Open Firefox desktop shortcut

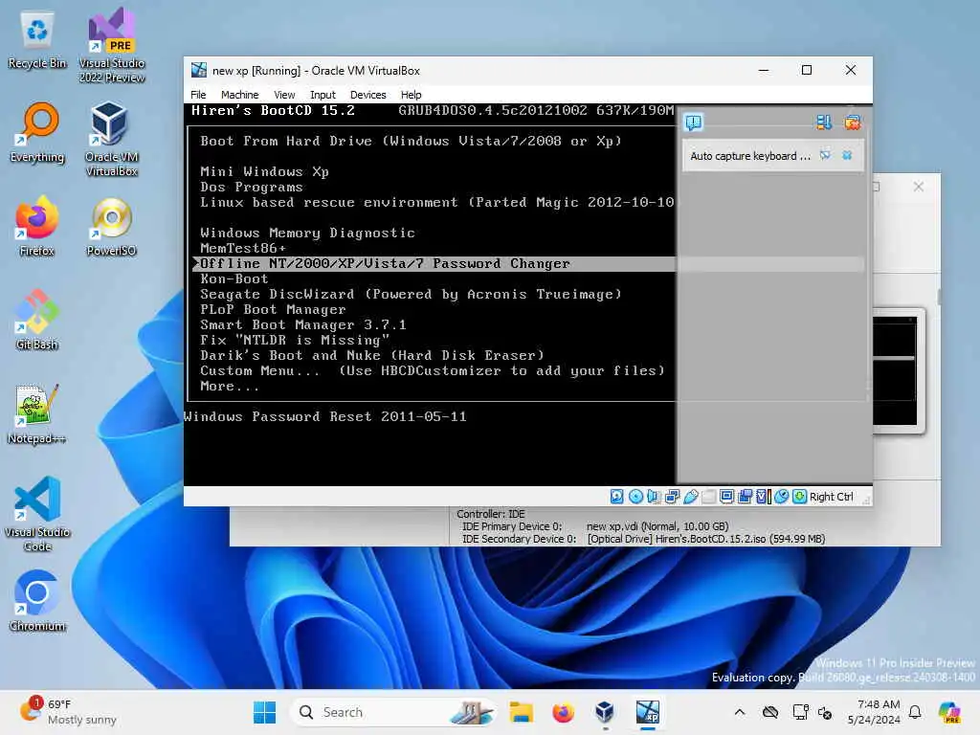37,227
